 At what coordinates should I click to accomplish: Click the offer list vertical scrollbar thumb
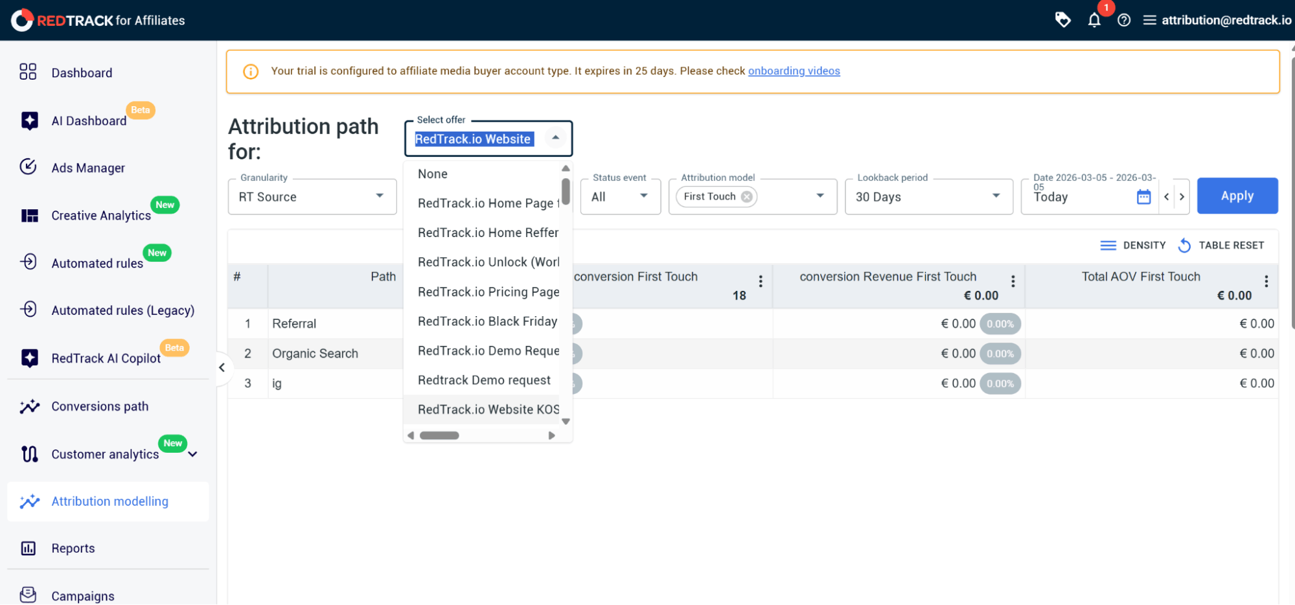pyautogui.click(x=566, y=191)
